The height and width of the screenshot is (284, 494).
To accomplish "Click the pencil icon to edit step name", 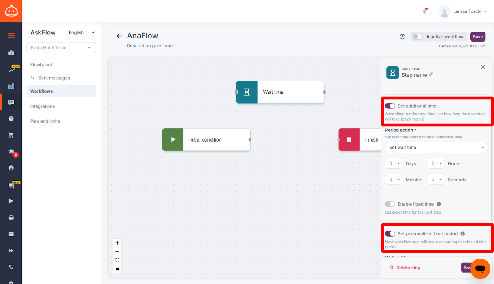I will 431,74.
